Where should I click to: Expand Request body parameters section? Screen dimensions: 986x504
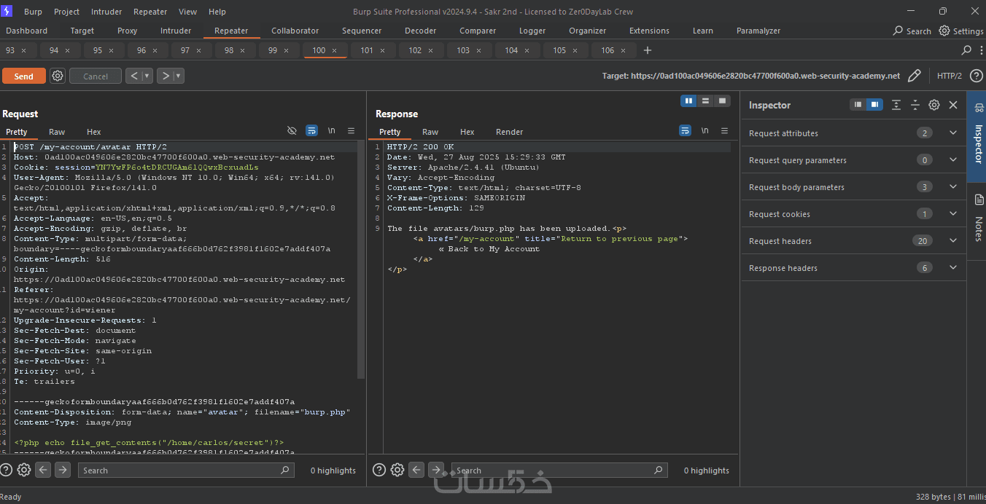[x=952, y=186]
